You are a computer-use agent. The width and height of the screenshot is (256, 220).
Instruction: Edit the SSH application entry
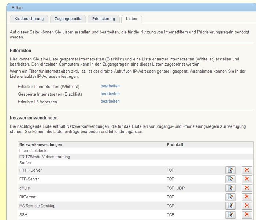(x=230, y=215)
